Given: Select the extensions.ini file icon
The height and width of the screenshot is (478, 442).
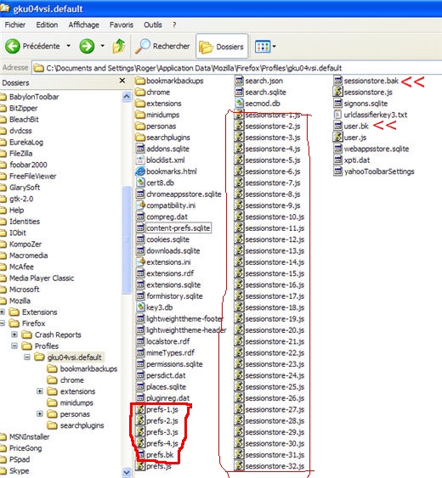Looking at the screenshot, I should click(x=140, y=261).
